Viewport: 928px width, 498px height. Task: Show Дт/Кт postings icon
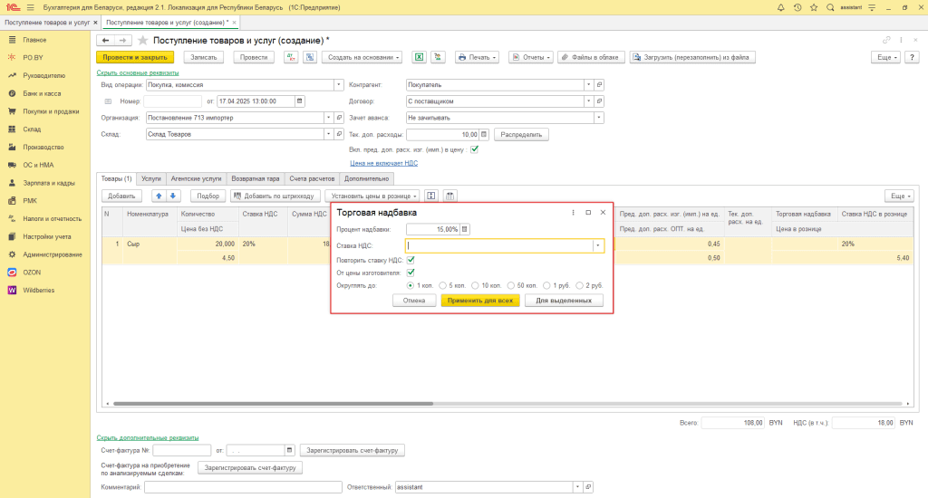point(291,57)
